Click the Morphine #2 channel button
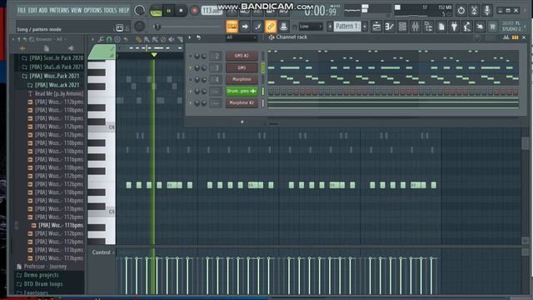 [x=242, y=102]
